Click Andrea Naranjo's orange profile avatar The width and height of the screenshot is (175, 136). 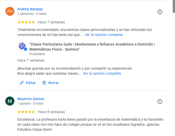point(10,11)
